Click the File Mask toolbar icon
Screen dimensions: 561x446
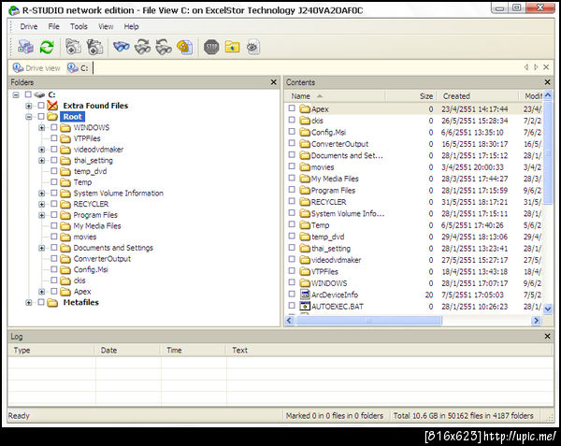click(x=185, y=47)
